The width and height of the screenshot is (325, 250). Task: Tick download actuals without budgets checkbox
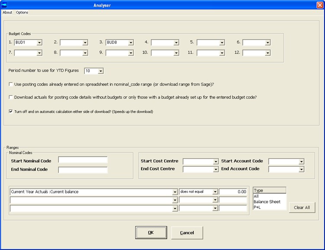click(11, 97)
